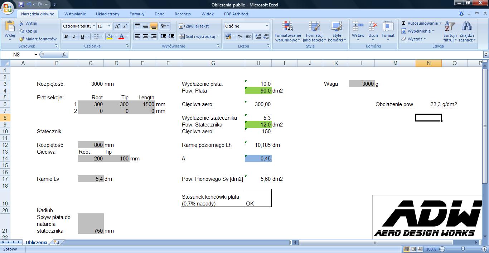
Task: Click the Wytnij cut button
Action: [x=28, y=23]
